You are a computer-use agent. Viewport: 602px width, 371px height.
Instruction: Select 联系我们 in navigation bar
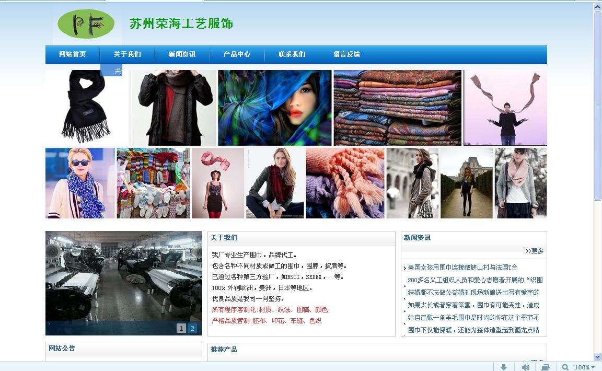(292, 54)
